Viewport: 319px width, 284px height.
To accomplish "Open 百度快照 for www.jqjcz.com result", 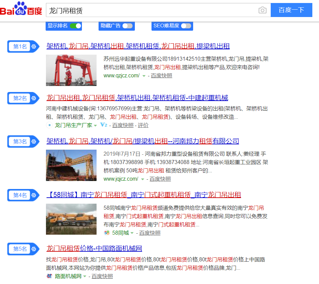I will pos(160,179).
